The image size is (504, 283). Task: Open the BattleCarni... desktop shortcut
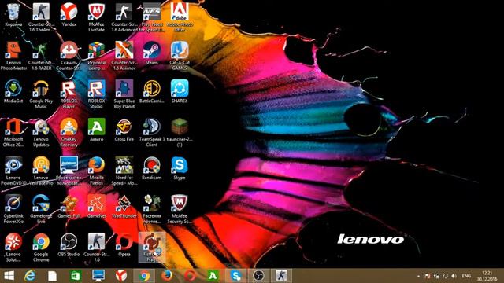click(x=152, y=91)
